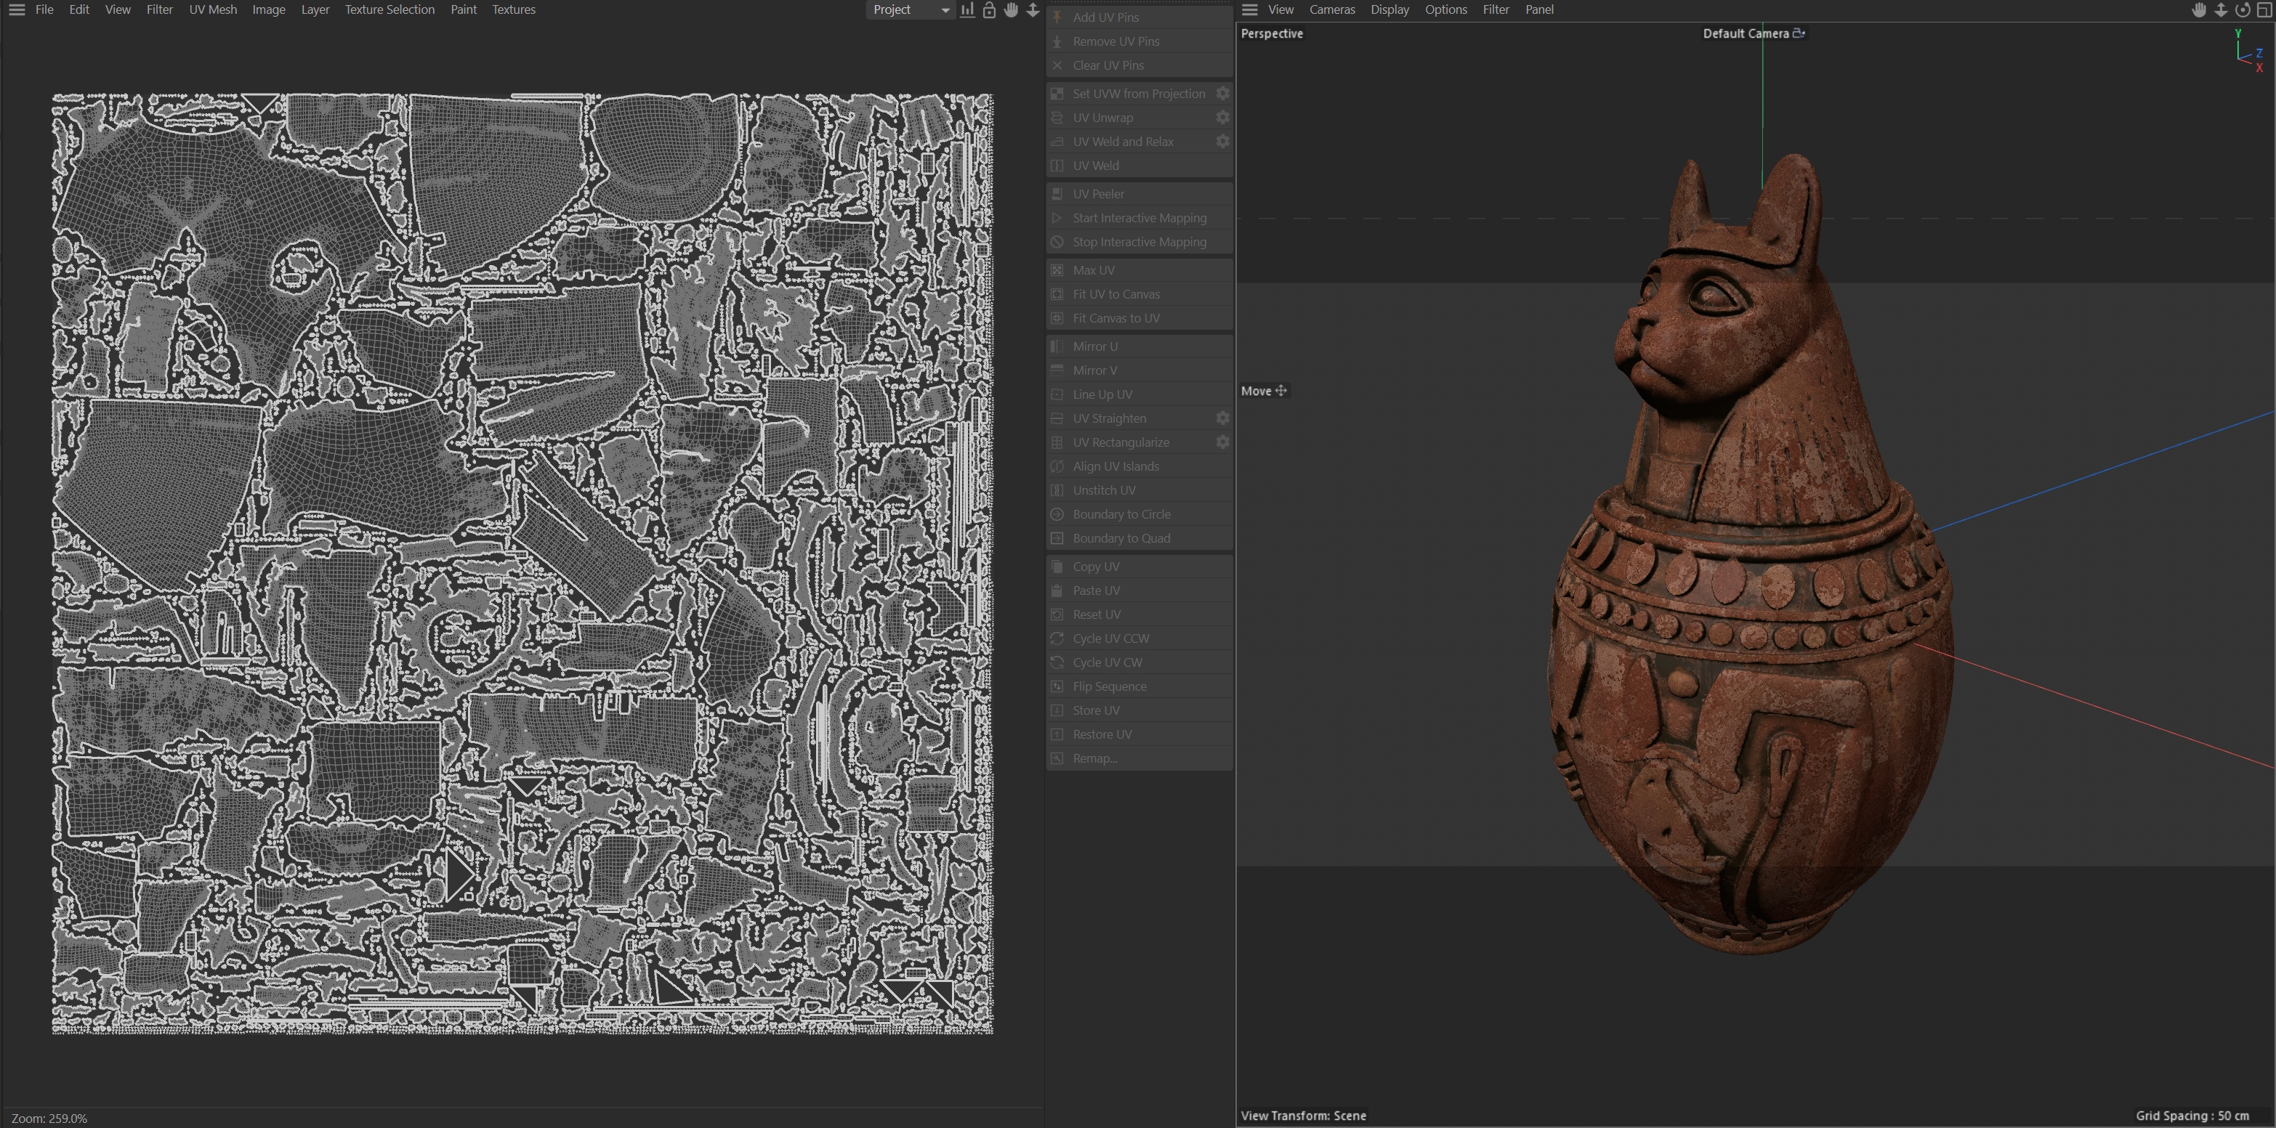The image size is (2276, 1128).
Task: Open the 3D viewport hamburger menu
Action: [x=1249, y=9]
